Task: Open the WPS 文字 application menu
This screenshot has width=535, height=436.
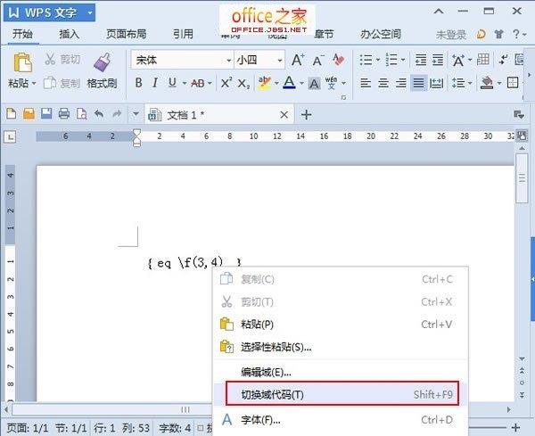Action: click(x=49, y=13)
